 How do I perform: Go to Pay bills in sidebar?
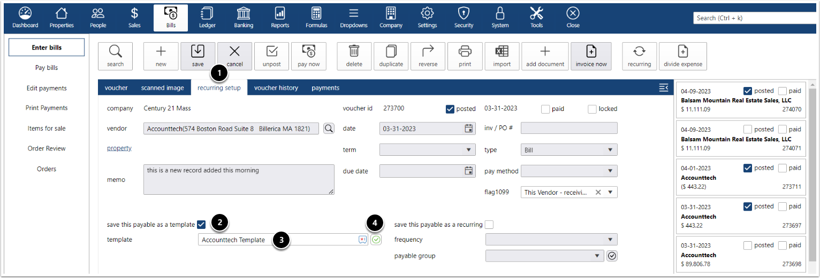[47, 68]
